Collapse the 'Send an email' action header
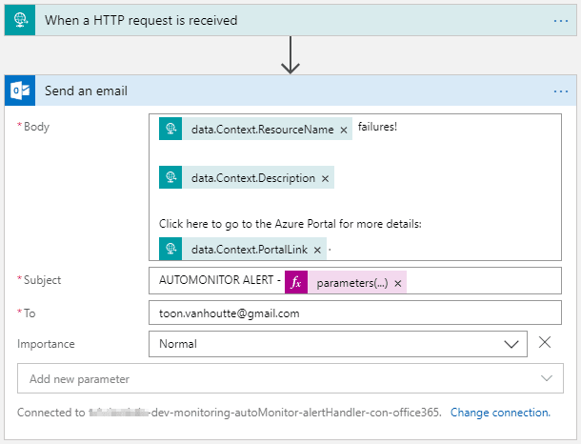The width and height of the screenshot is (581, 444). point(290,91)
